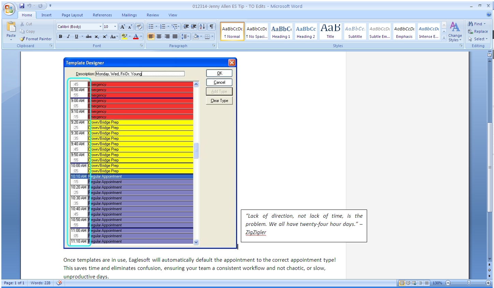Open the line spacing options
The height and width of the screenshot is (288, 494).
pos(185,37)
